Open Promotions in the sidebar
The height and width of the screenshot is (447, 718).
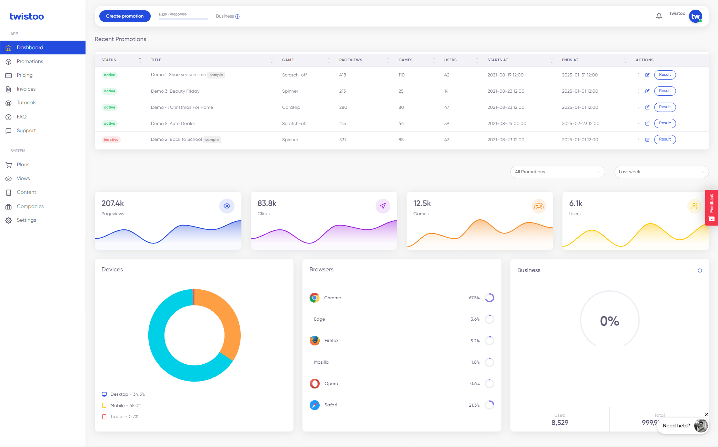(30, 61)
